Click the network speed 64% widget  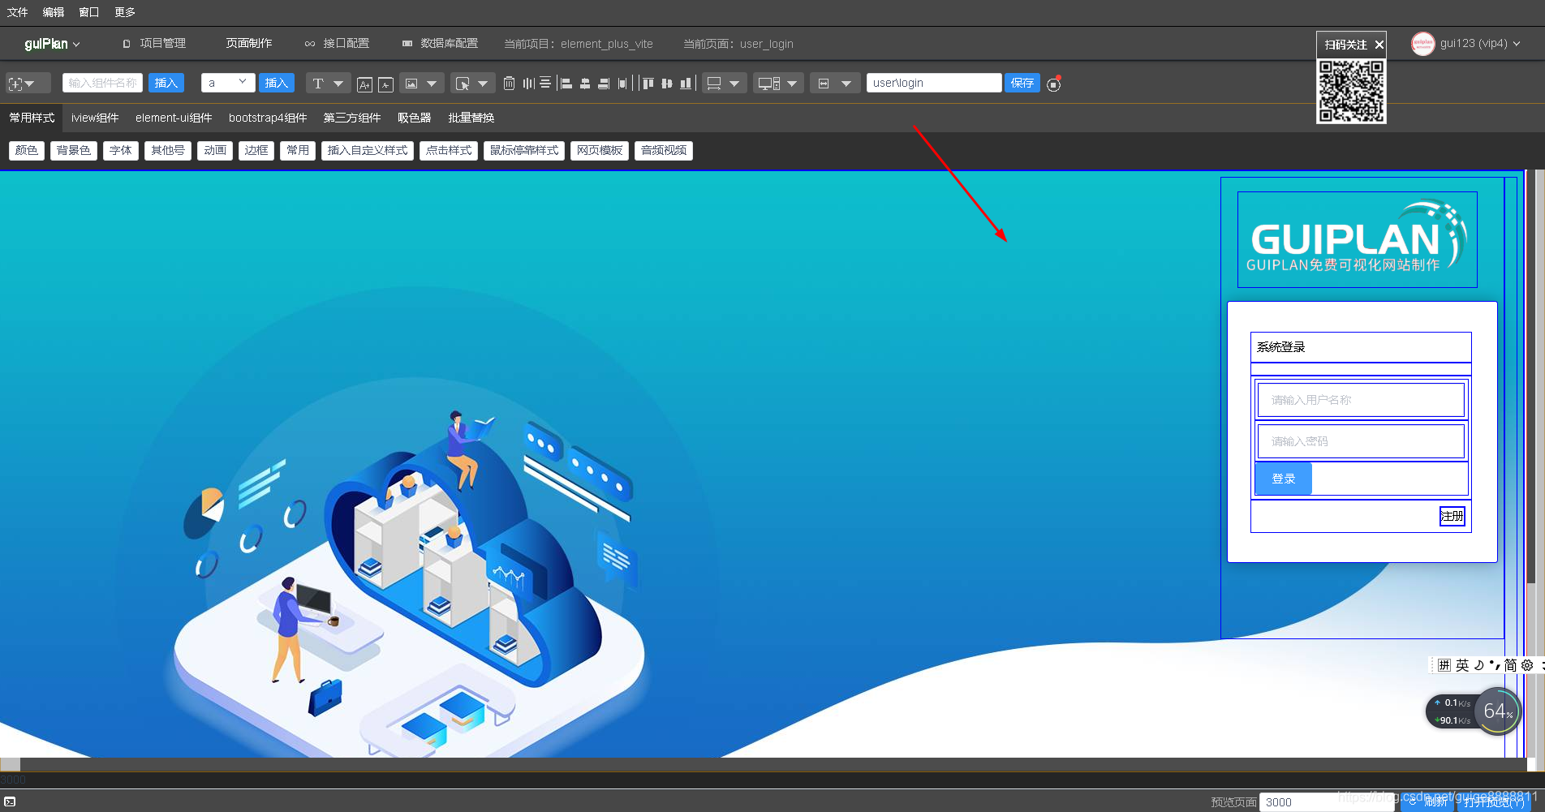(1473, 711)
